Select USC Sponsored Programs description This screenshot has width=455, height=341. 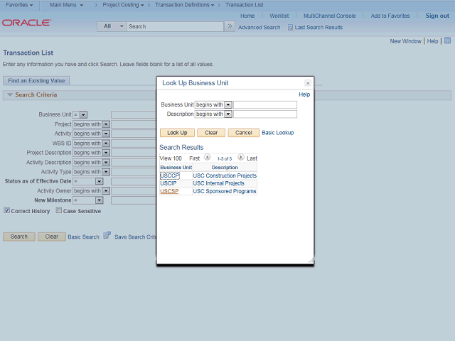225,191
